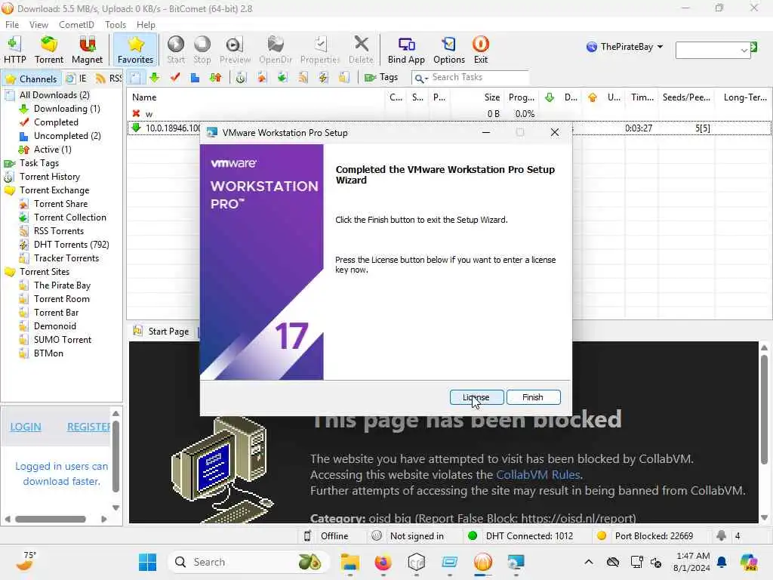Viewport: 773px width, 580px height.
Task: Click the Preview toolbar icon
Action: [x=235, y=50]
